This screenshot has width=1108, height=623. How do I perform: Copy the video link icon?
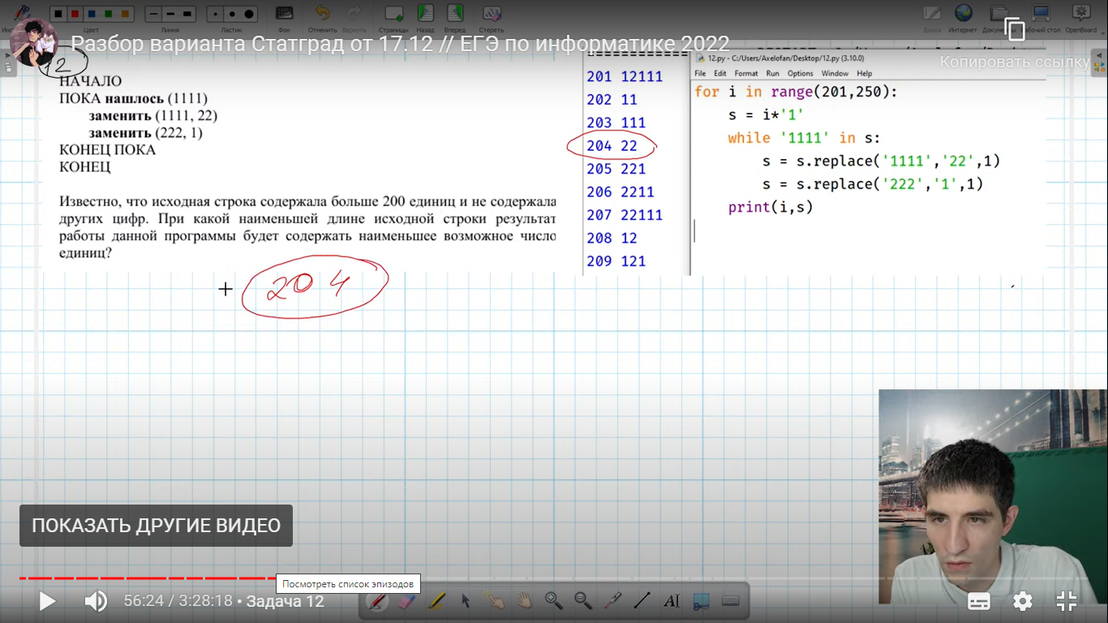[1015, 29]
